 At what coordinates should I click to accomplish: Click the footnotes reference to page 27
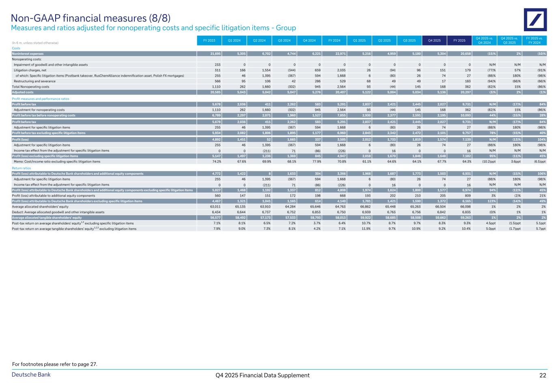pyautogui.click(x=55, y=364)
